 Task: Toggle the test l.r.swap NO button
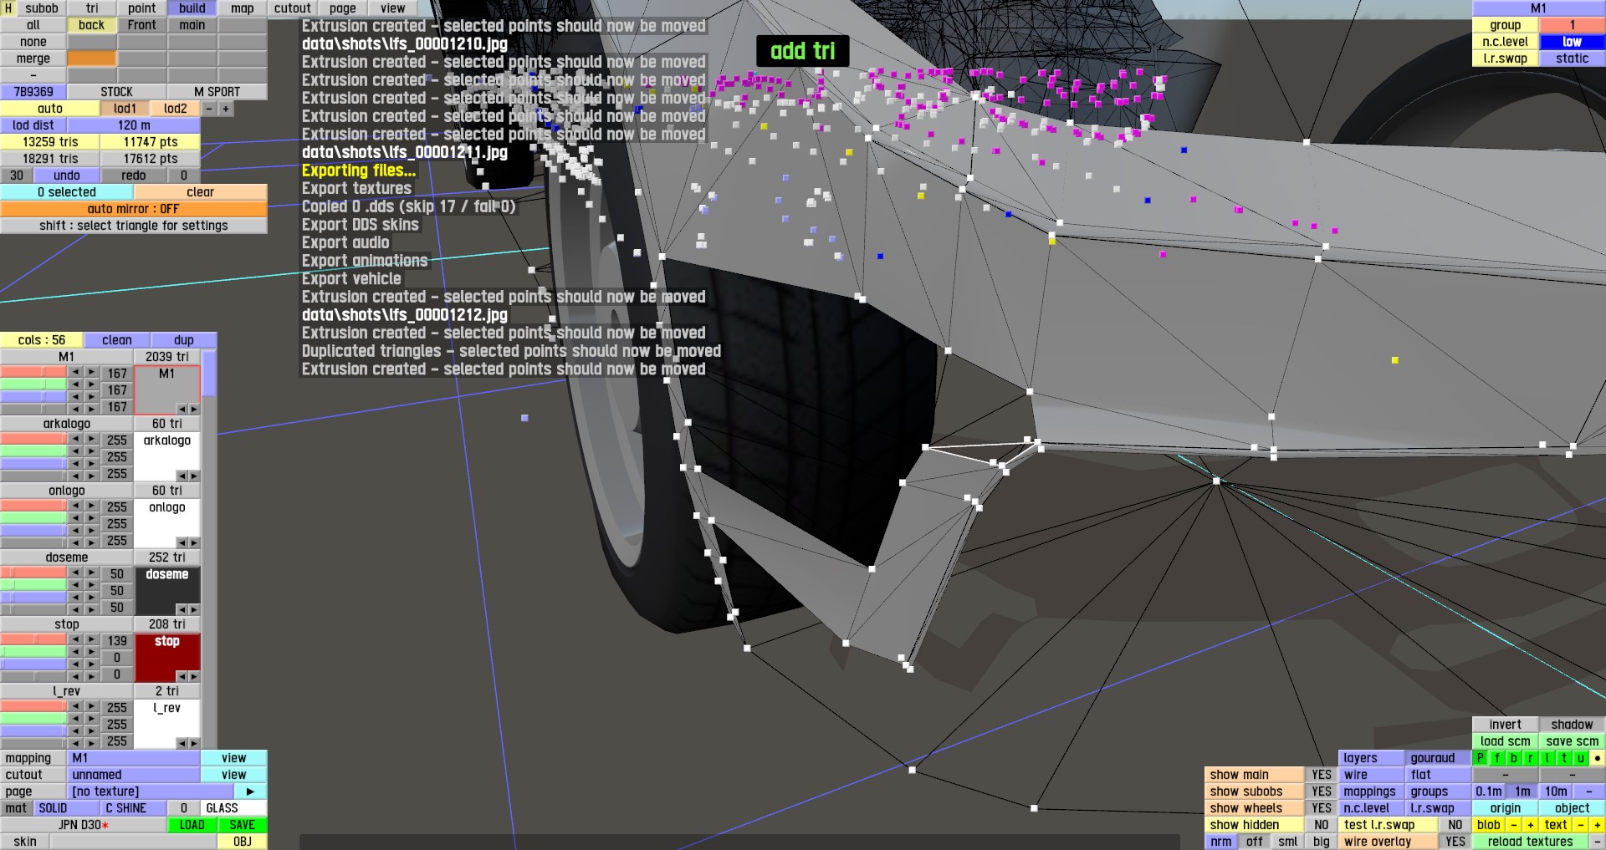(x=1455, y=825)
